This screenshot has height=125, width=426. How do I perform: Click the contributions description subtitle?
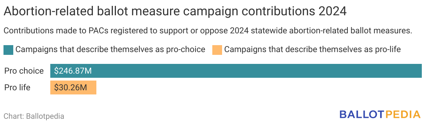tap(208, 31)
